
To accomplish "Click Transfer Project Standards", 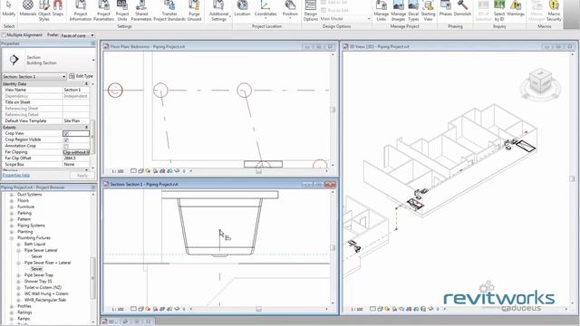I will 169,11.
